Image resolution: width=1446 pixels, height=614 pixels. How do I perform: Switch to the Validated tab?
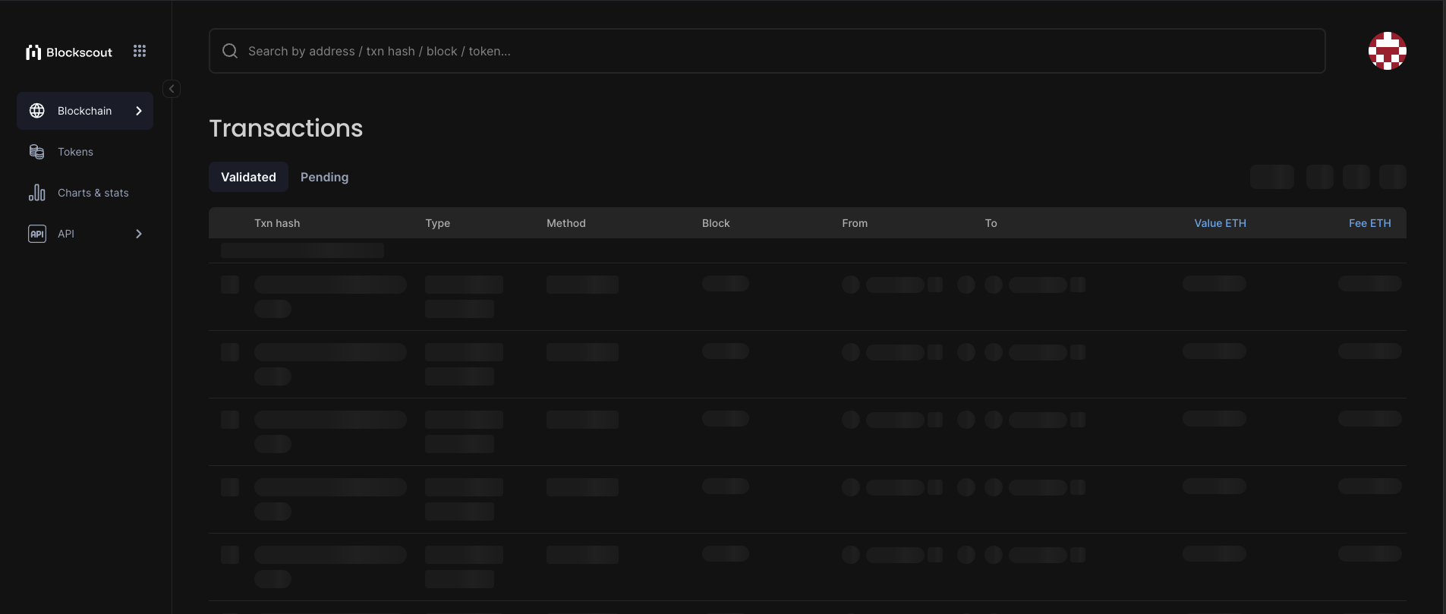(x=248, y=177)
